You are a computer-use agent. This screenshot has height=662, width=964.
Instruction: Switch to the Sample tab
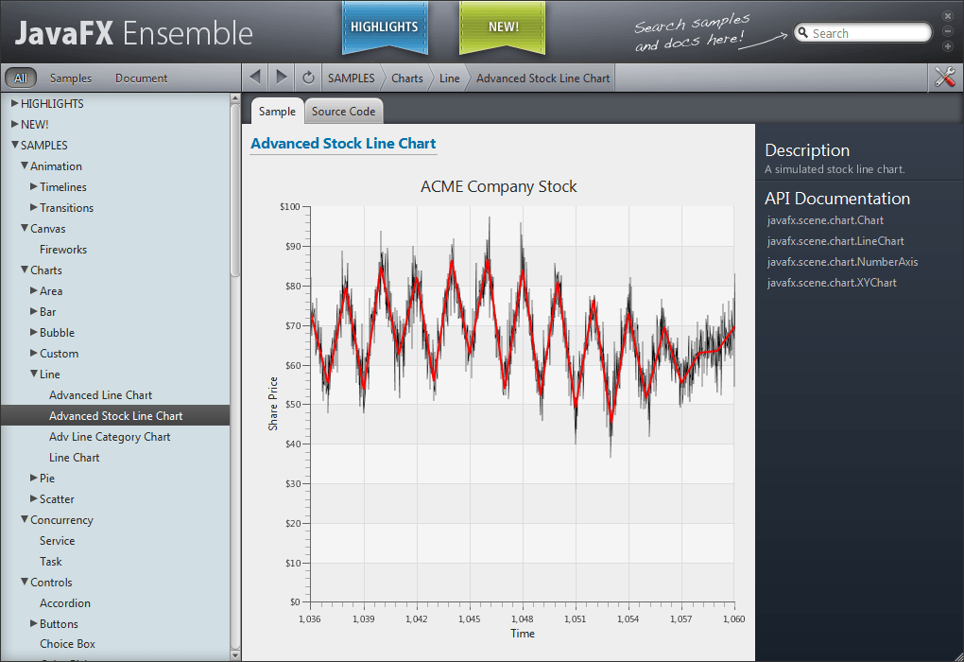point(277,112)
